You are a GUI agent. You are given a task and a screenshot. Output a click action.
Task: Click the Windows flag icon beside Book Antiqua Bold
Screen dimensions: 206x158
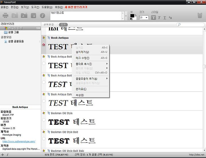pyautogui.click(x=44, y=56)
